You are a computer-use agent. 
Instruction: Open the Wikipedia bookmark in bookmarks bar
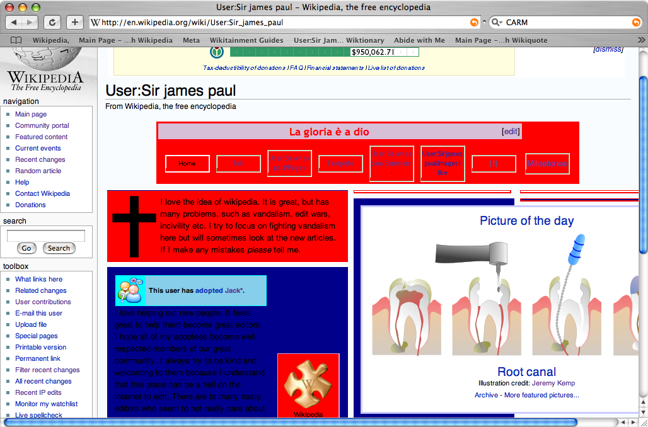51,40
